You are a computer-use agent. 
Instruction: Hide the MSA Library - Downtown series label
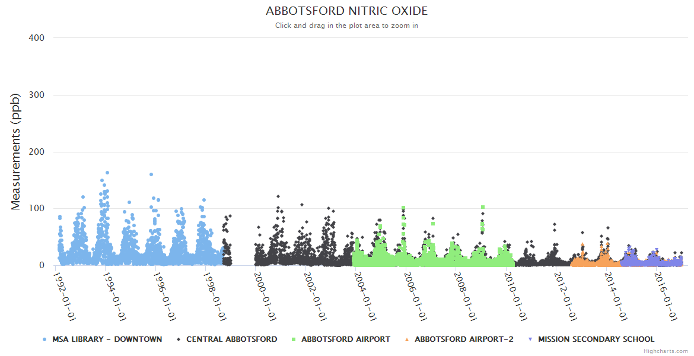[x=107, y=339]
